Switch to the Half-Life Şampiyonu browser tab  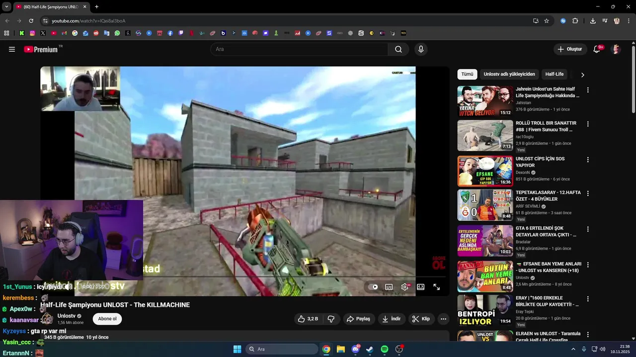(51, 7)
